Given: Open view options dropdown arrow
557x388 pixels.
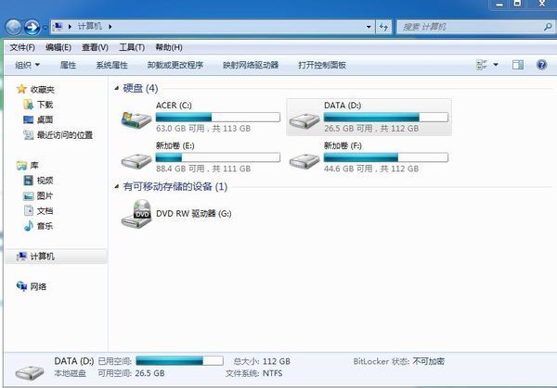Looking at the screenshot, I should [496, 65].
